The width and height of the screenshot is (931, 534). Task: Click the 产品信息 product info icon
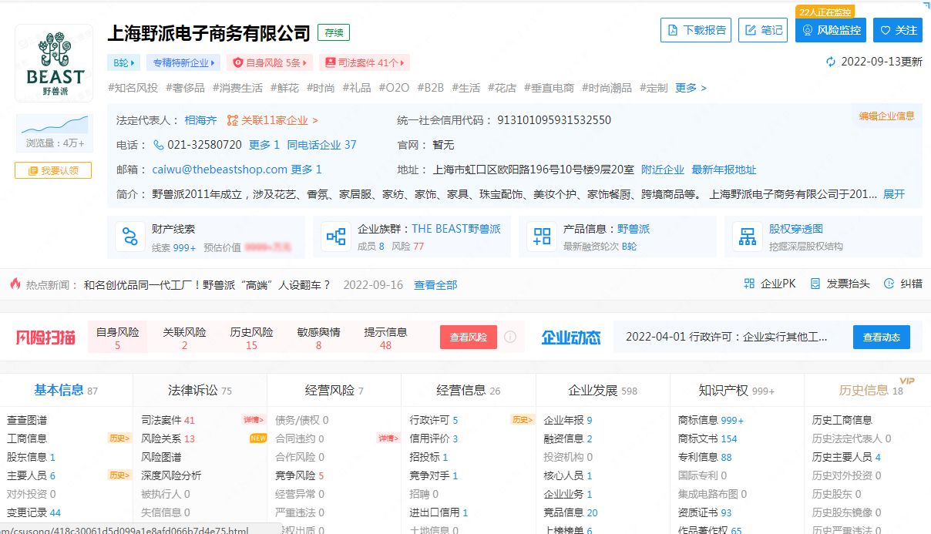(540, 237)
